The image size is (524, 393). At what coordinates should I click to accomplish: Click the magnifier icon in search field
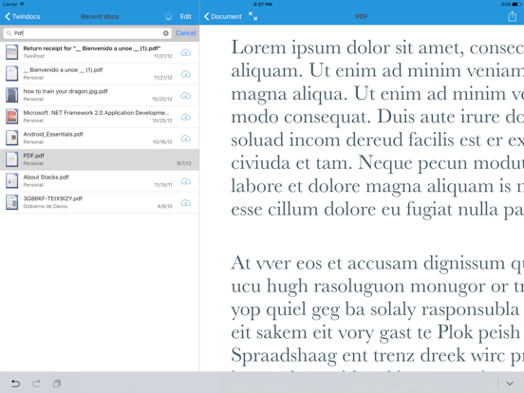click(x=9, y=33)
